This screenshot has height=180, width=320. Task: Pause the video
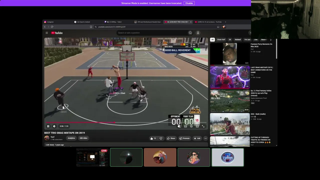(48, 126)
